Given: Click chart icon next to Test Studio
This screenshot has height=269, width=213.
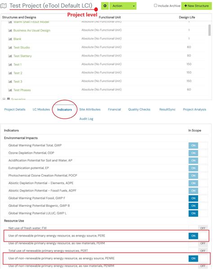Looking at the screenshot, I should pos(10,47).
